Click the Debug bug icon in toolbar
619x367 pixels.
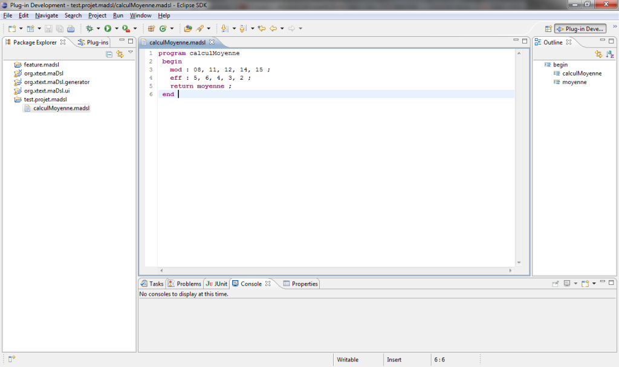[x=89, y=28]
